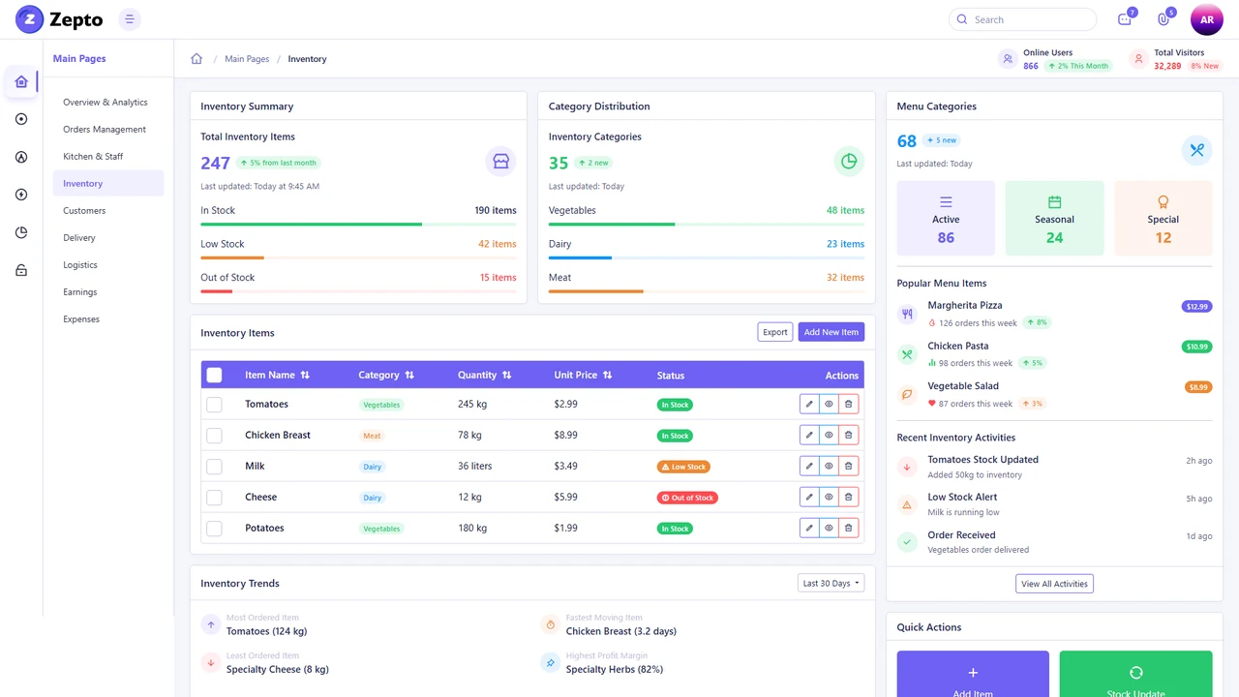Click the Add New Item button
Image resolution: width=1239 pixels, height=697 pixels.
pyautogui.click(x=831, y=332)
